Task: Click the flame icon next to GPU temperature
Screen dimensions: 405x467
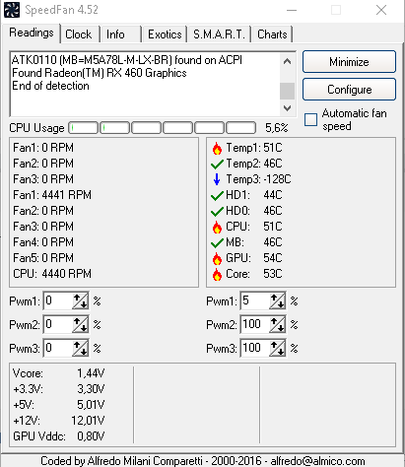Action: [217, 259]
